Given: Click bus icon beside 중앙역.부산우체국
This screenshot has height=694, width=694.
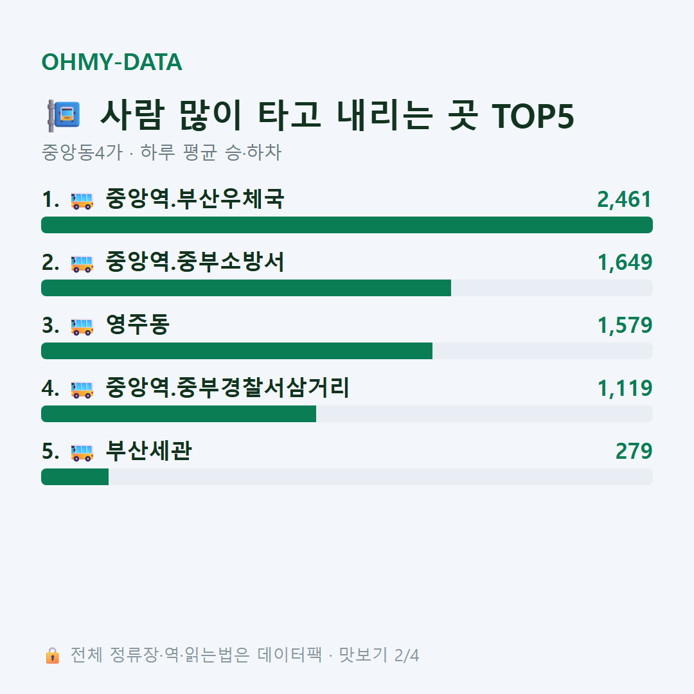Looking at the screenshot, I should 82,200.
